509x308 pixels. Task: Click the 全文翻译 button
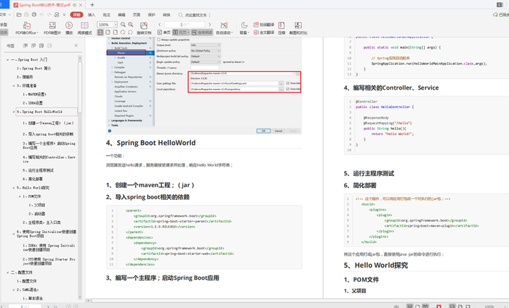point(264,32)
